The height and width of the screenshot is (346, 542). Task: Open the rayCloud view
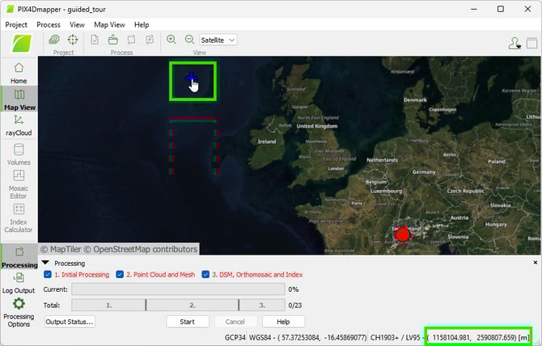tap(19, 125)
